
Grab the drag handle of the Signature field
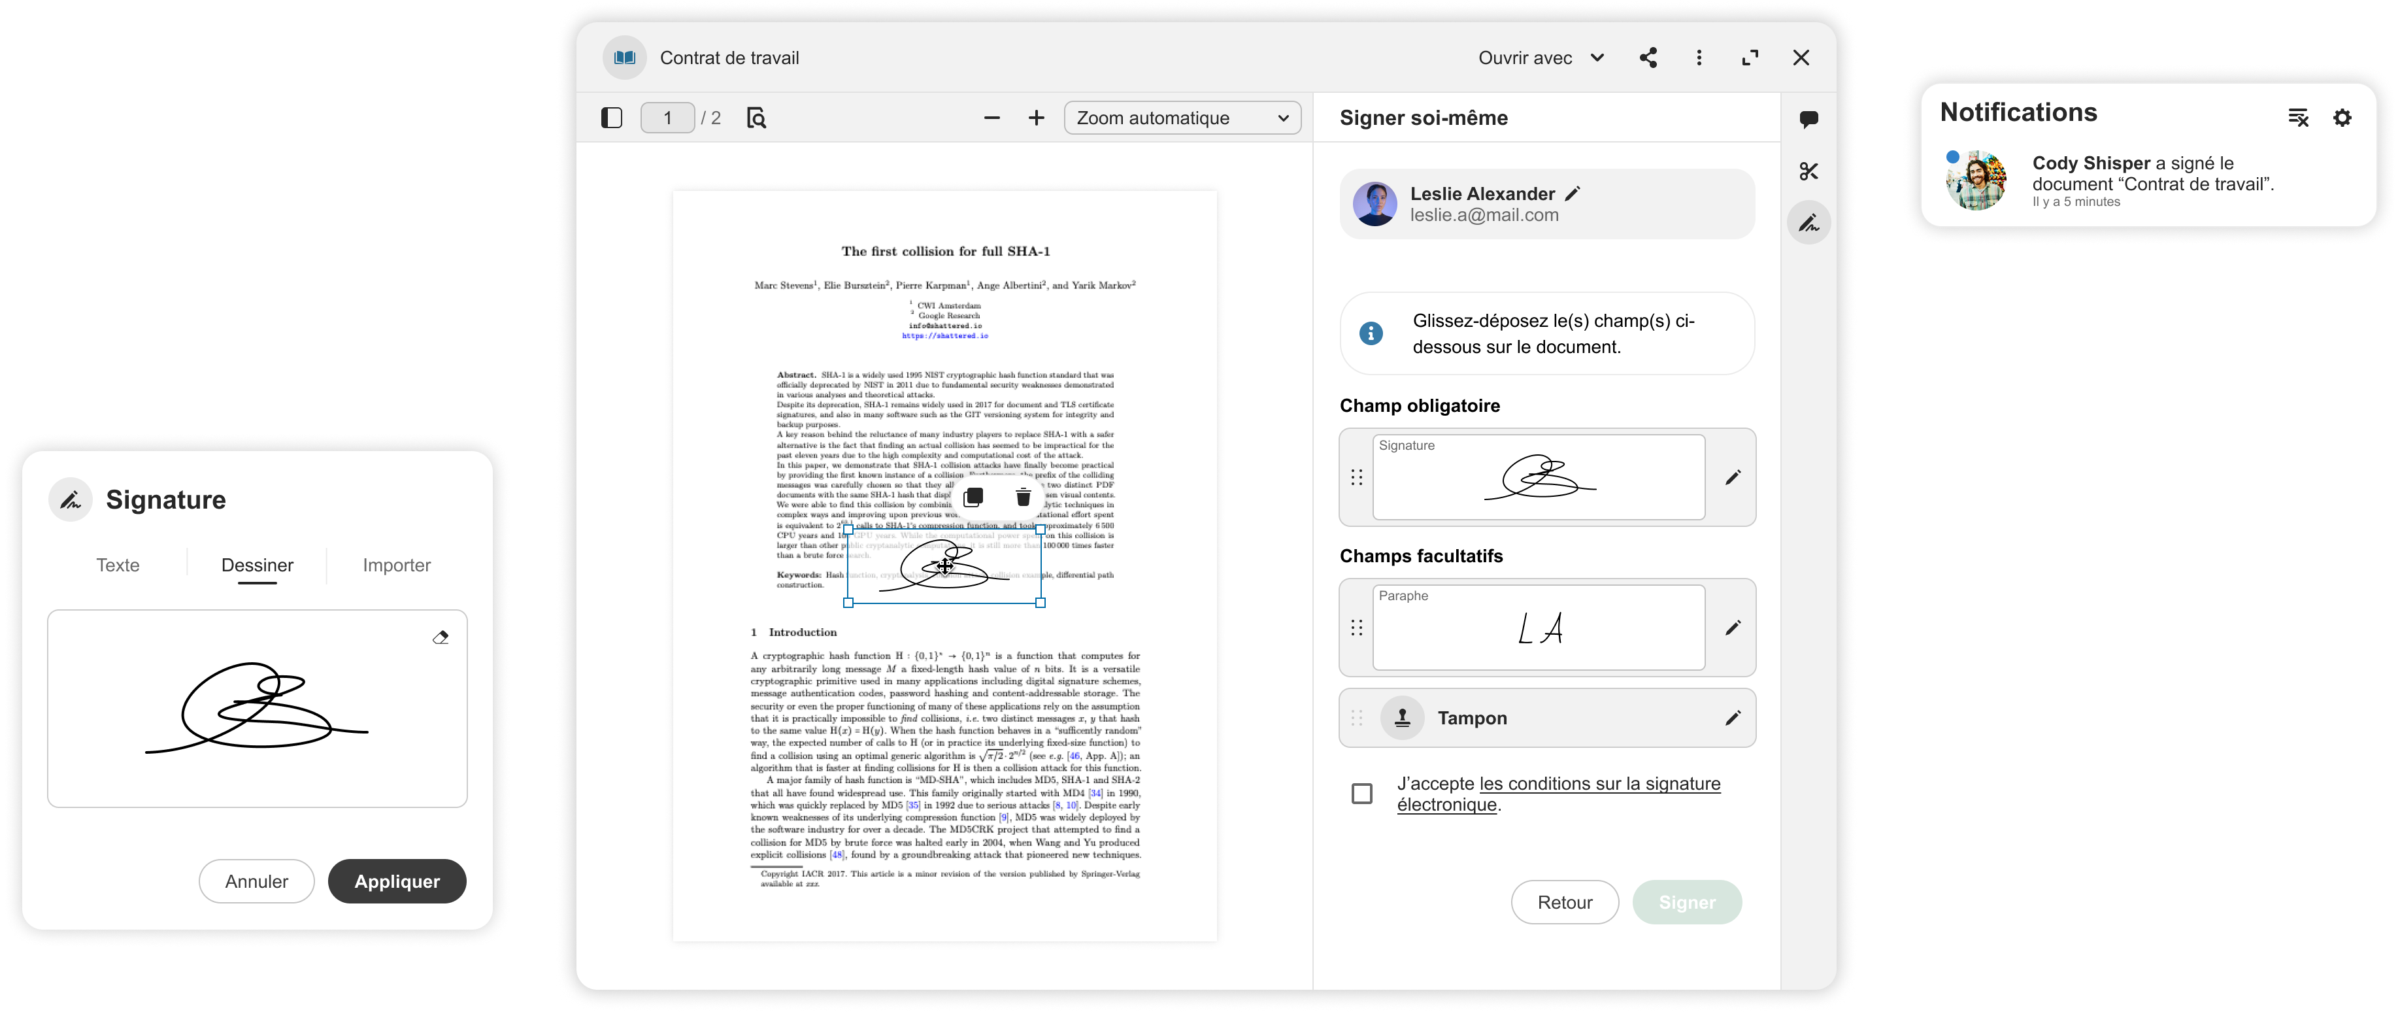[1356, 477]
